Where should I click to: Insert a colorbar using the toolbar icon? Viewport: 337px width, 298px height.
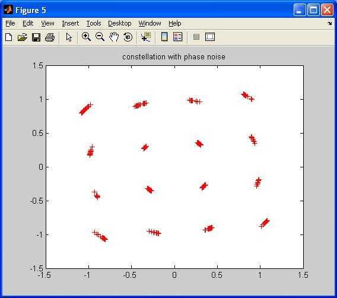(164, 37)
